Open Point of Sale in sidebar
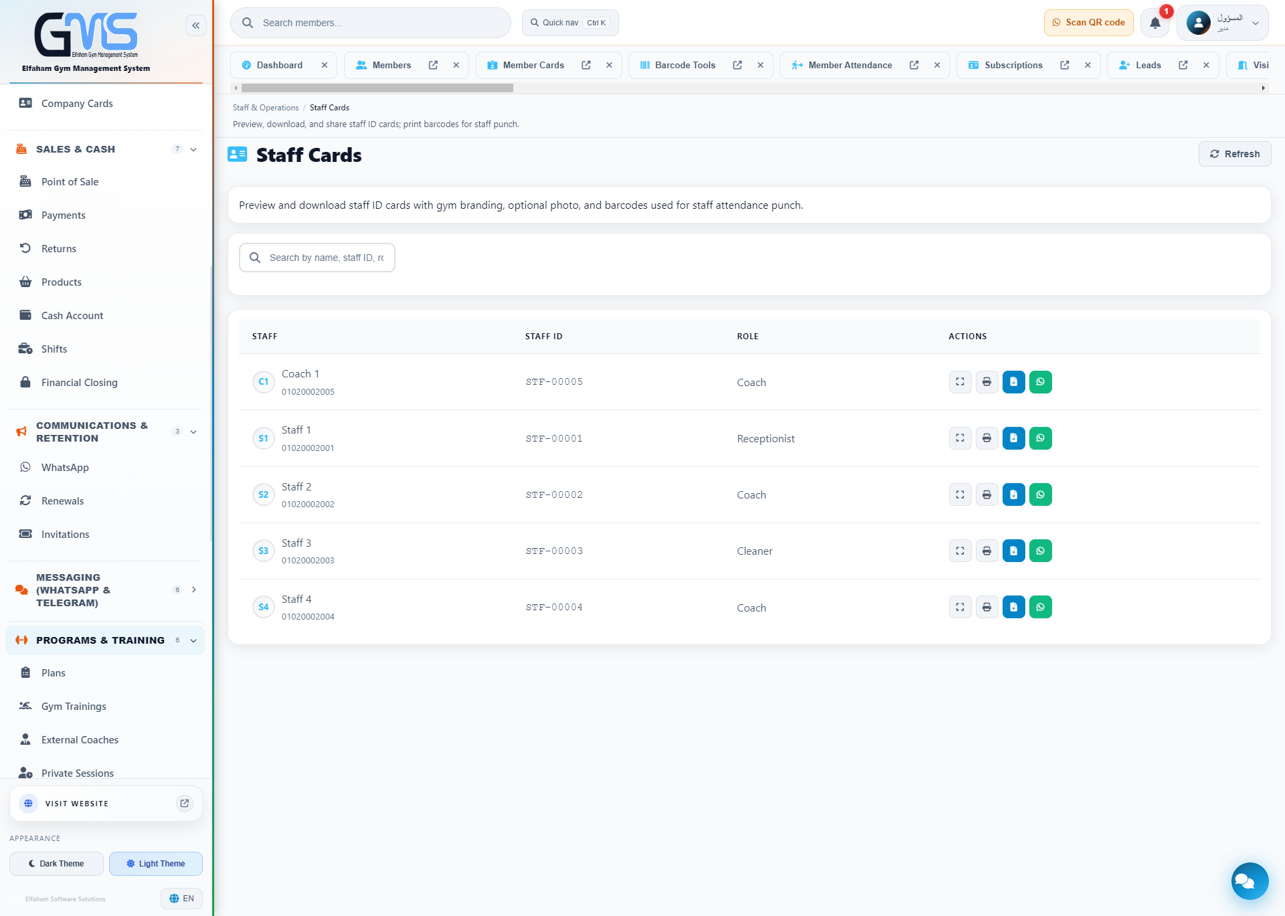The width and height of the screenshot is (1285, 916). [x=70, y=182]
